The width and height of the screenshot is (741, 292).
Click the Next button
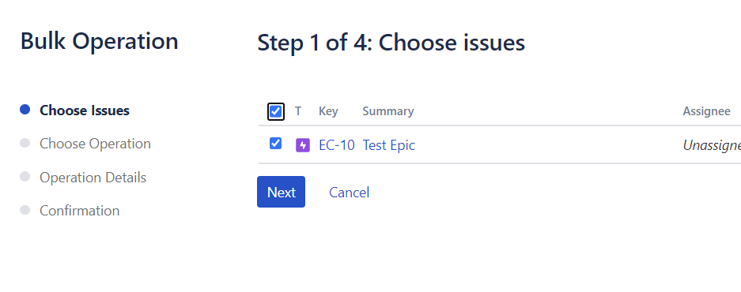(x=282, y=192)
